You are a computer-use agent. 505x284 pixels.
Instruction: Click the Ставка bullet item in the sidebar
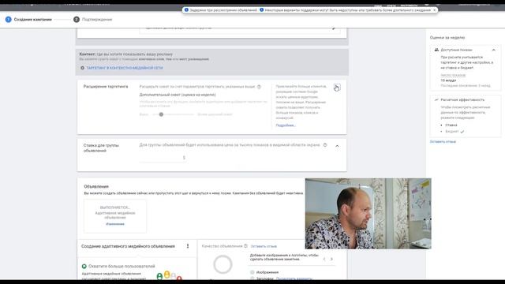click(451, 125)
